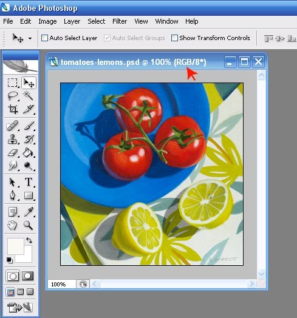This screenshot has height=318, width=297.
Task: Choose Full Screen Mode with menu bar
Action: coord(20,292)
